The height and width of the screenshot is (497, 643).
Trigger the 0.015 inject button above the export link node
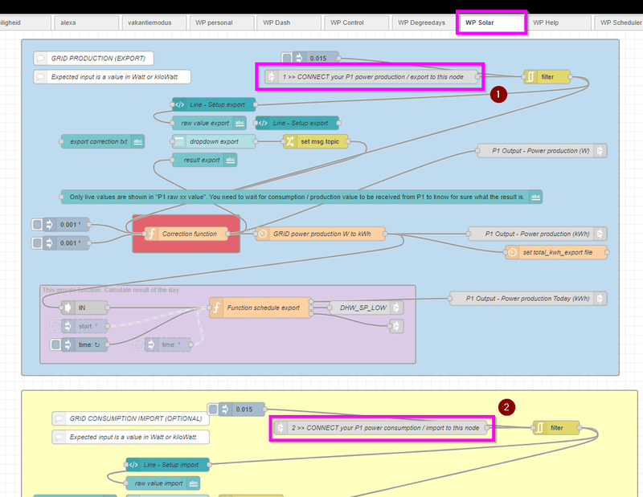287,58
